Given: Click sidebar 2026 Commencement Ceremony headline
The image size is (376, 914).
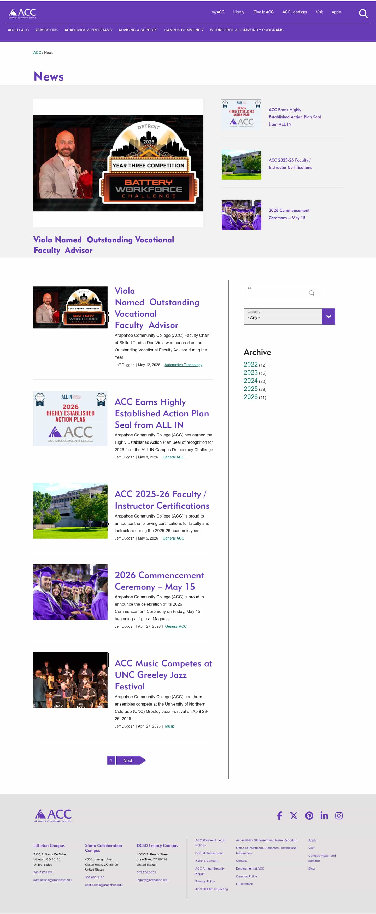Looking at the screenshot, I should [289, 214].
